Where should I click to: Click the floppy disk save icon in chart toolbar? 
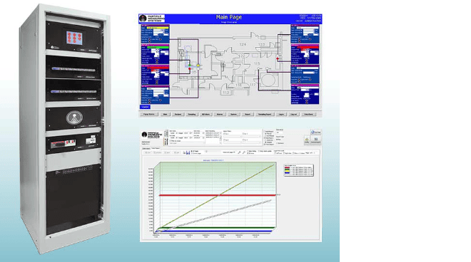coord(188,152)
